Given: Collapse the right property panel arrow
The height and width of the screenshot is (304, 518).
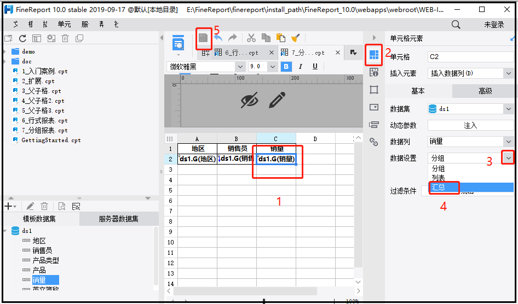Looking at the screenshot, I should pyautogui.click(x=374, y=38).
